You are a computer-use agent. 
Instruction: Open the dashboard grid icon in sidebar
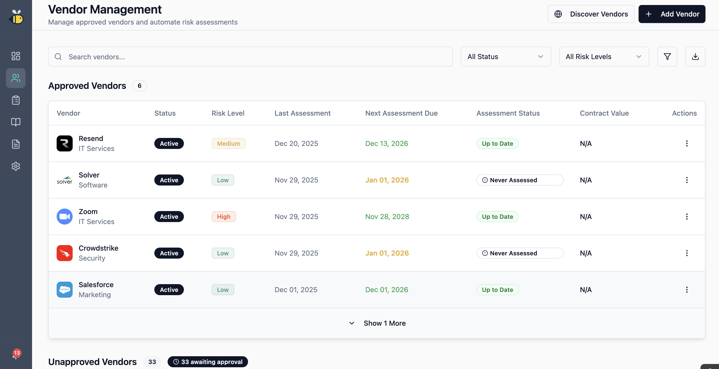click(x=16, y=56)
